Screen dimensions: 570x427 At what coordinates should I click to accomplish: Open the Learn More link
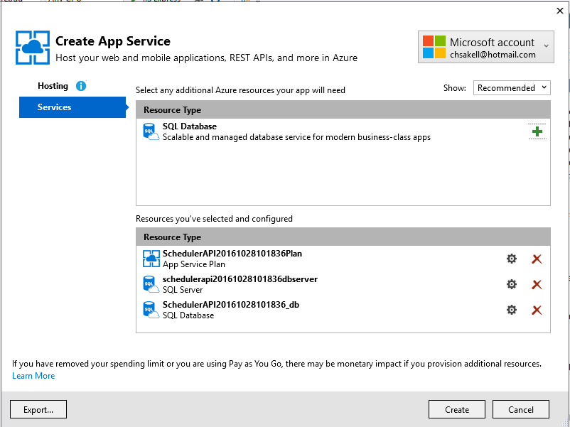(33, 376)
